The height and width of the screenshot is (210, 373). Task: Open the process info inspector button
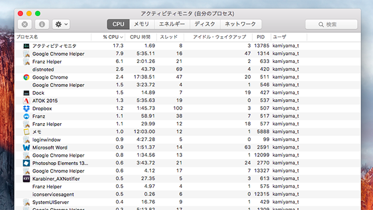click(42, 24)
